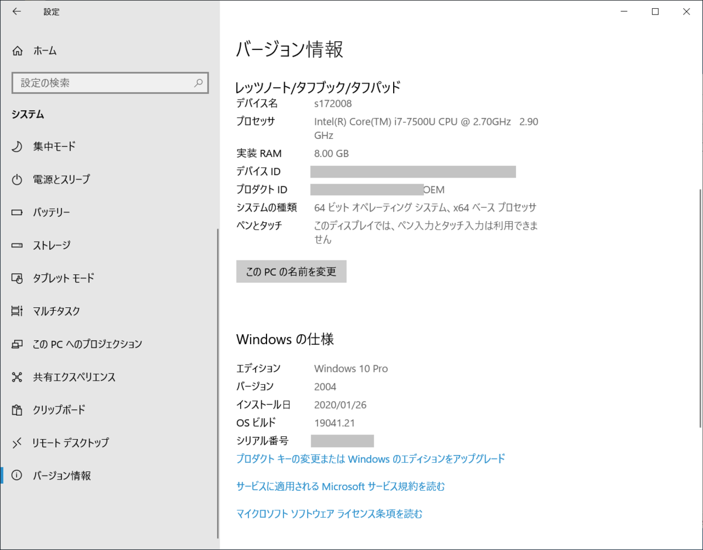Click the 共有エクスペリエンス icon
Viewport: 703px width, 550px height.
coord(18,377)
